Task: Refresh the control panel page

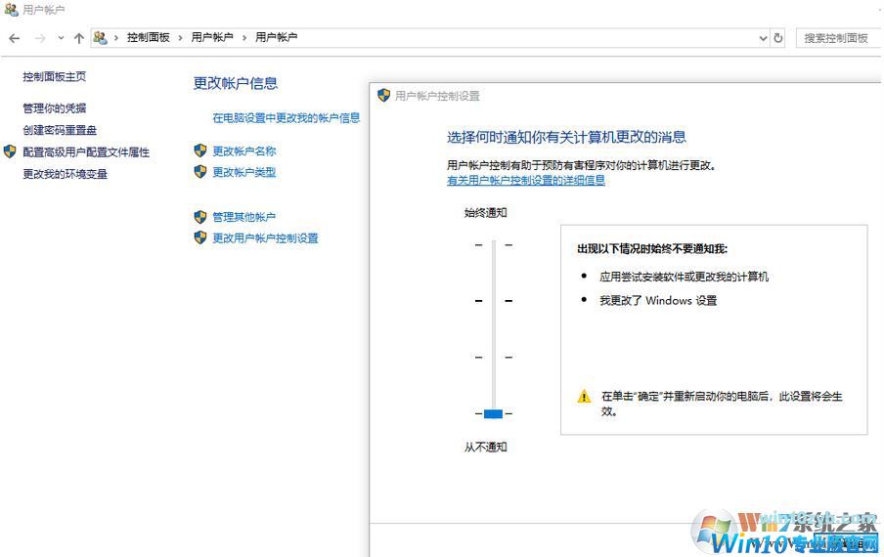Action: click(x=778, y=38)
